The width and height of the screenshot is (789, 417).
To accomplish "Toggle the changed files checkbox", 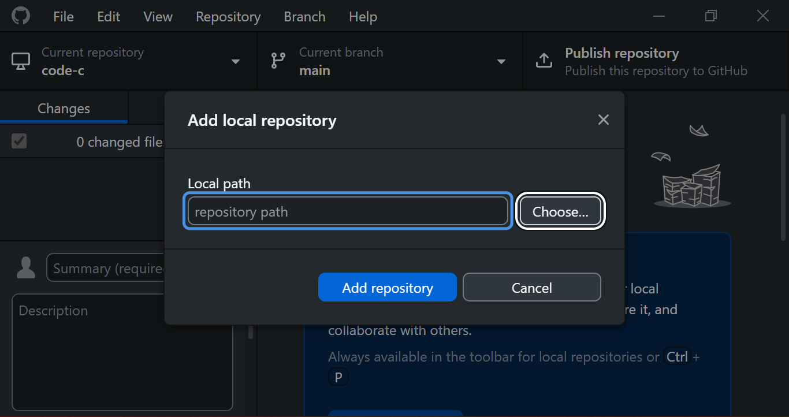I will pos(19,141).
